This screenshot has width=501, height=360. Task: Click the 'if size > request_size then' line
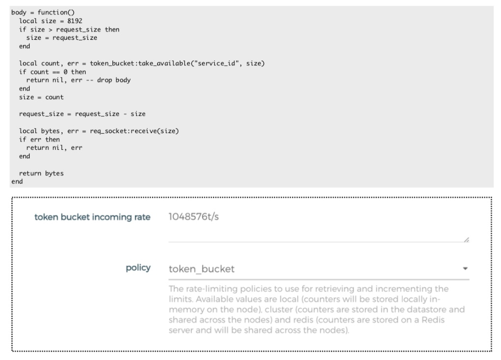pyautogui.click(x=69, y=29)
